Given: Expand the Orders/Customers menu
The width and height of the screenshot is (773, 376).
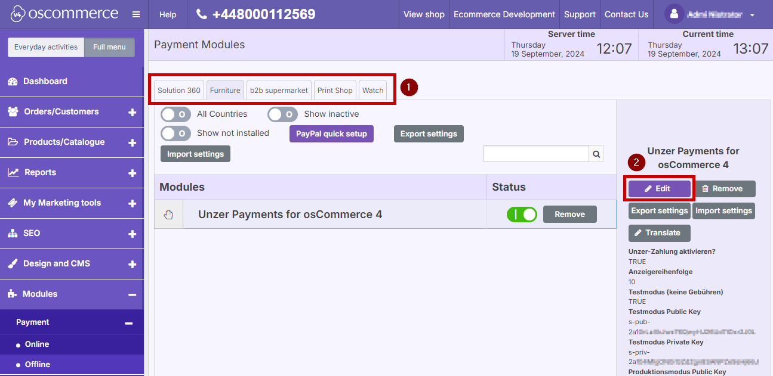Looking at the screenshot, I should click(x=133, y=112).
